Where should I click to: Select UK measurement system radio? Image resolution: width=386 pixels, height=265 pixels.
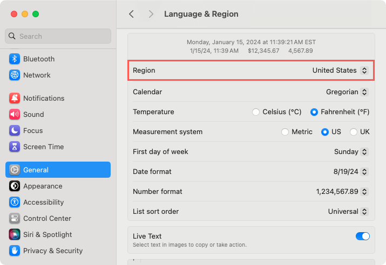(x=354, y=132)
